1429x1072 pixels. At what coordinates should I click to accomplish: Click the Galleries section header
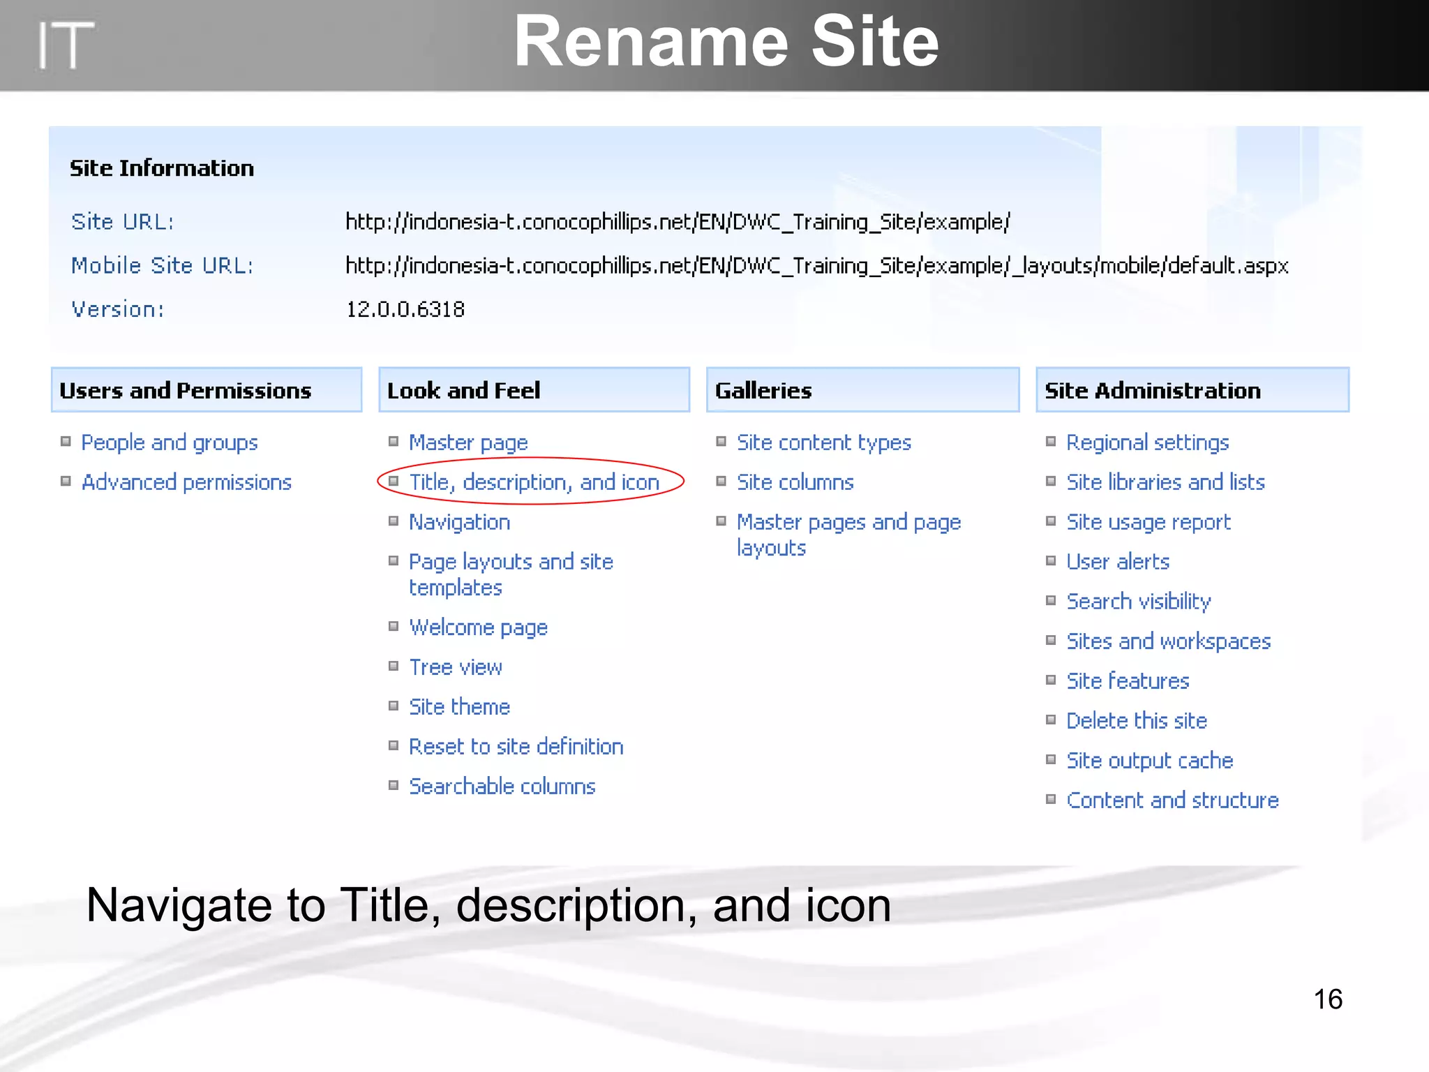(862, 390)
